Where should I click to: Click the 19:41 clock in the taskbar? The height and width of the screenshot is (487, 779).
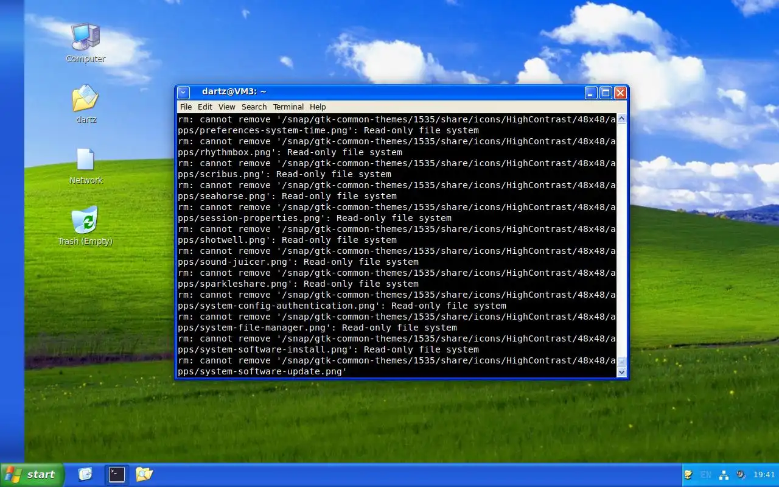pyautogui.click(x=764, y=475)
